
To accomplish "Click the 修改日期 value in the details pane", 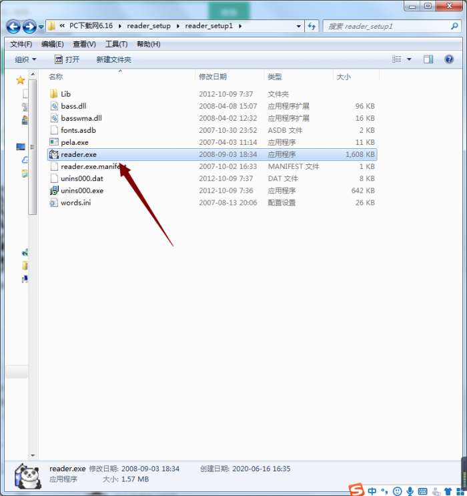I will coord(150,469).
